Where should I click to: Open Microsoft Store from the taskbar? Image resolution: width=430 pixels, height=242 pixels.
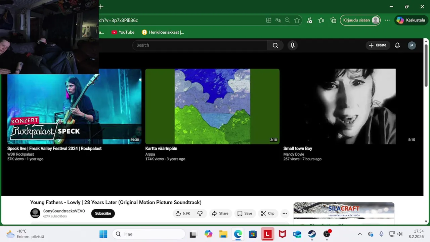(x=253, y=234)
